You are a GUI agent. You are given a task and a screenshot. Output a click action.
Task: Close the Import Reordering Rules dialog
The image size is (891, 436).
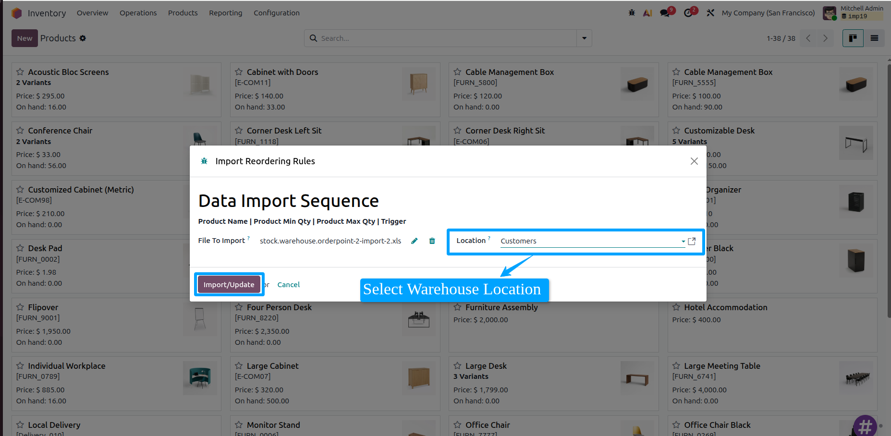(x=694, y=161)
